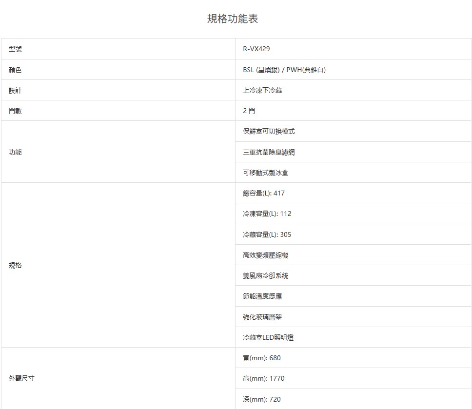The image size is (472, 409).
Task: Click the 型號 row label
Action: (x=15, y=49)
